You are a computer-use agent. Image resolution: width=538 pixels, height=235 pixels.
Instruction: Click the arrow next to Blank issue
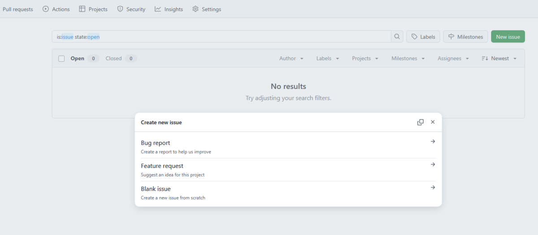point(433,188)
